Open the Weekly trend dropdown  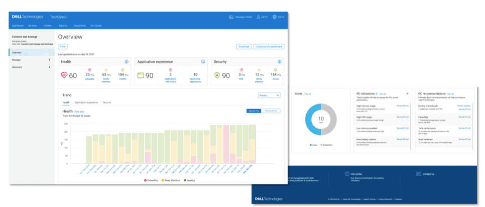point(269,94)
